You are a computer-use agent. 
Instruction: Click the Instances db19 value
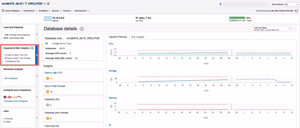coord(62,48)
